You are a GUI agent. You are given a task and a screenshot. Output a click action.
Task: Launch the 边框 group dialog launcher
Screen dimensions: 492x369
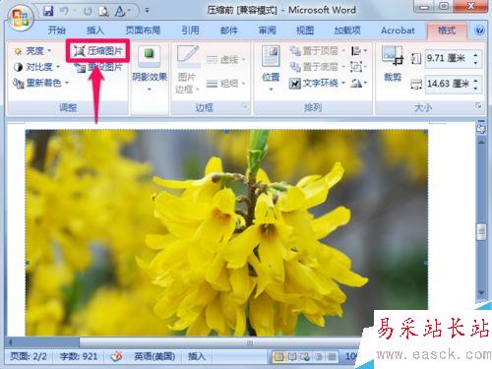[244, 106]
